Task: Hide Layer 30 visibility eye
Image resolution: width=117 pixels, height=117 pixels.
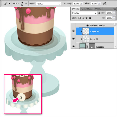Action: coord(73,31)
